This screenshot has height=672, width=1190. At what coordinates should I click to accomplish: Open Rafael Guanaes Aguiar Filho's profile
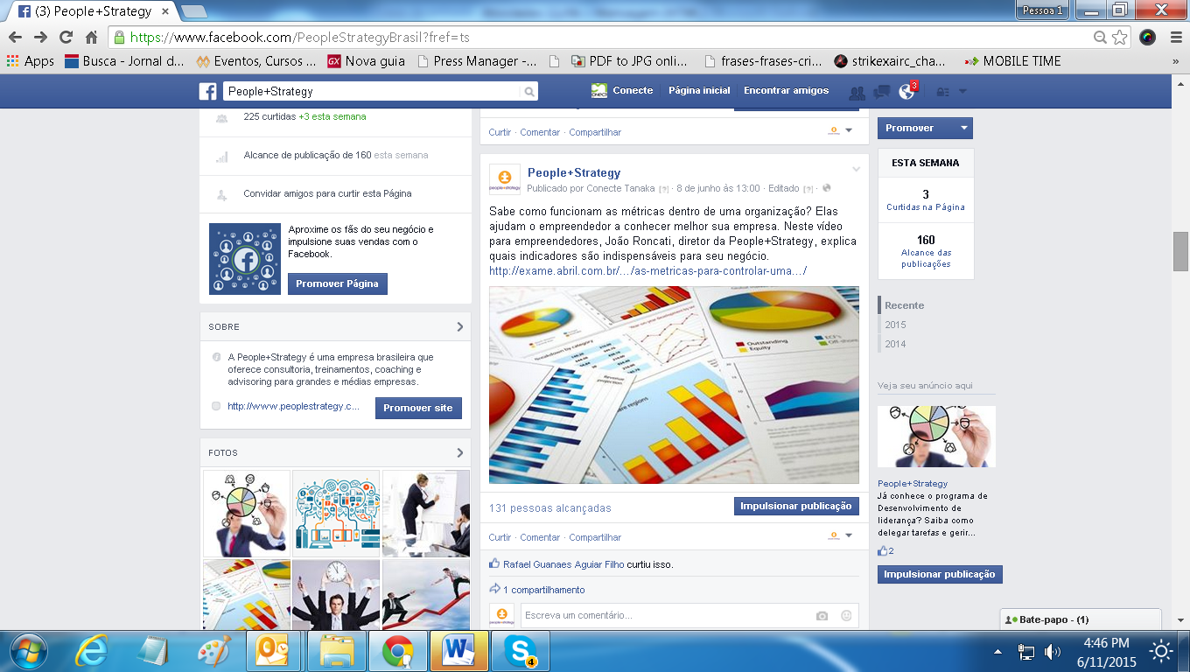(x=563, y=564)
